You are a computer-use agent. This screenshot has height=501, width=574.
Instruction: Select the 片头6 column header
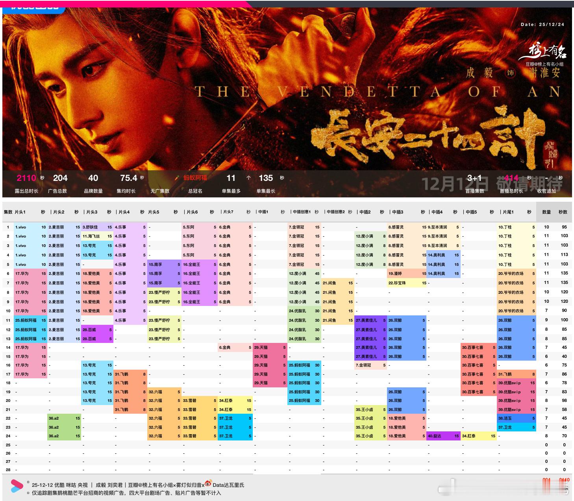[x=193, y=212]
